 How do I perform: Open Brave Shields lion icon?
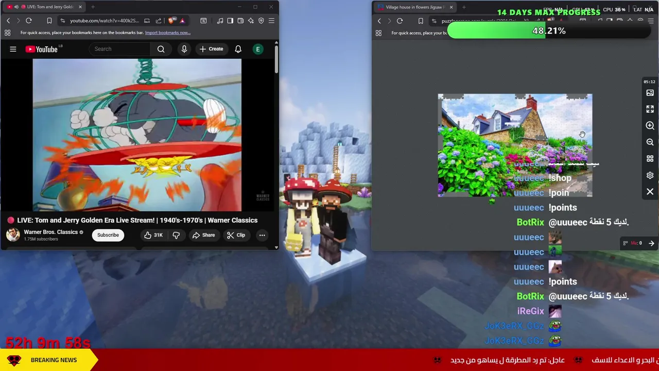[x=171, y=21]
